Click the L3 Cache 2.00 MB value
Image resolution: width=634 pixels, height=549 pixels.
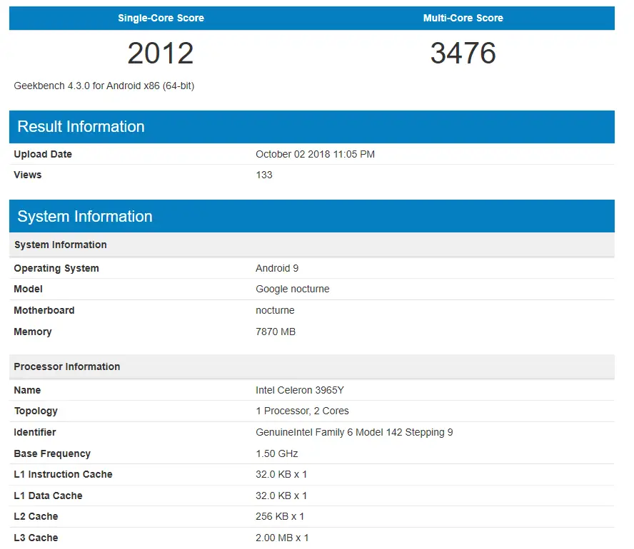pyautogui.click(x=282, y=538)
